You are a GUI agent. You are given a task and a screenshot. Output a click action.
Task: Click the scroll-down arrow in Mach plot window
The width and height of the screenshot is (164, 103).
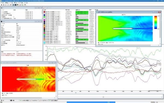tap(56, 96)
